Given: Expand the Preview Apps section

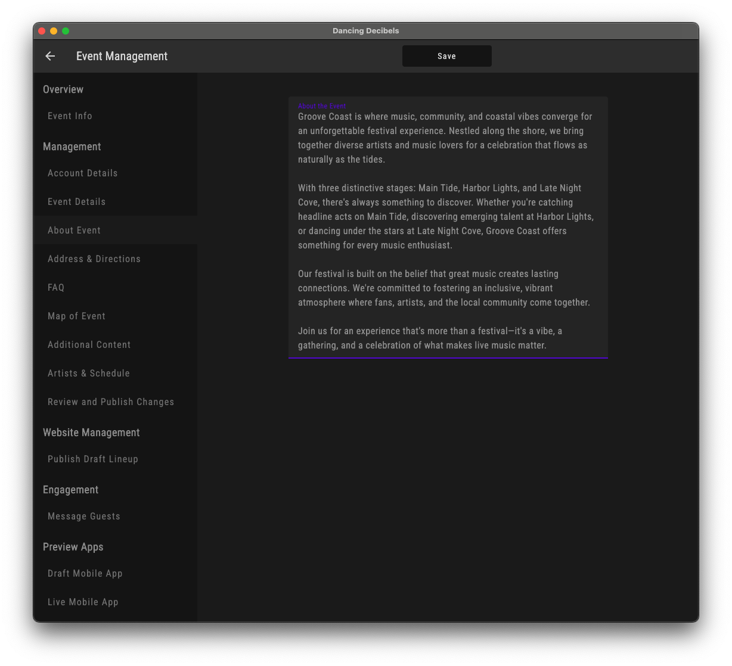Looking at the screenshot, I should tap(73, 547).
